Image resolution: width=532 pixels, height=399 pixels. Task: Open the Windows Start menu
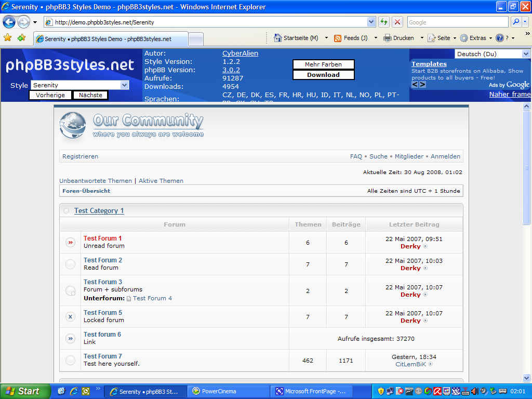coord(25,391)
